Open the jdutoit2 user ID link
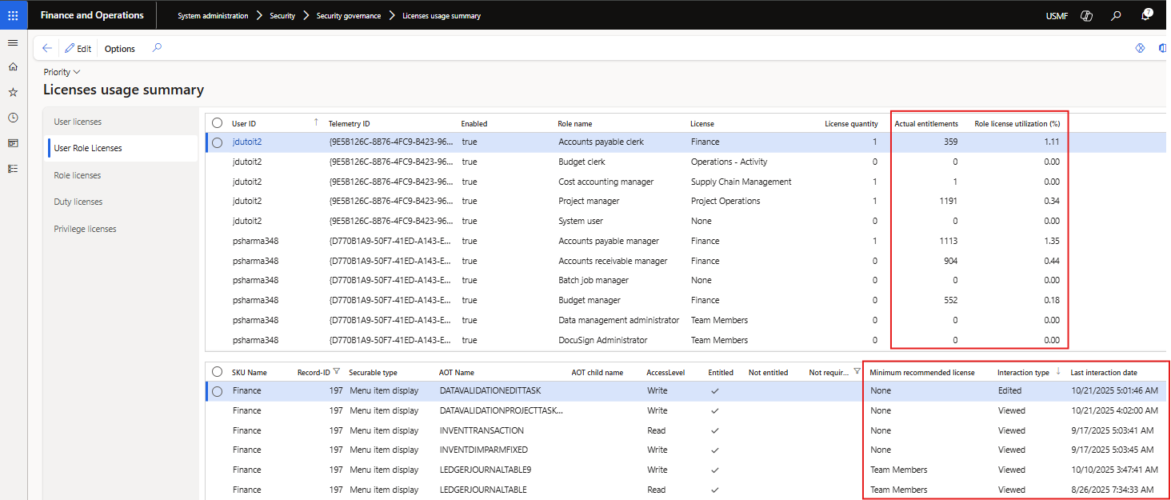Screen dimensions: 1171x500 [x=246, y=142]
